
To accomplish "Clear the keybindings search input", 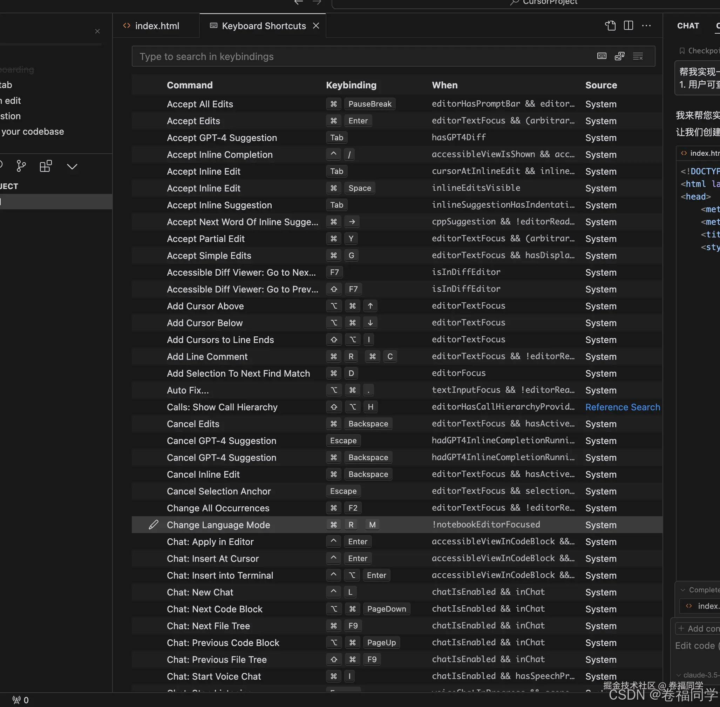I will pyautogui.click(x=638, y=56).
